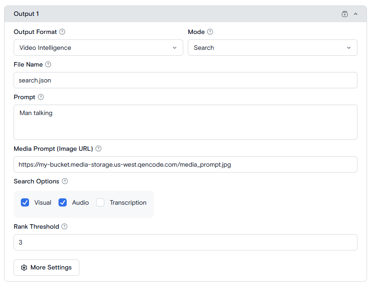Show help for the Mode field

click(210, 32)
